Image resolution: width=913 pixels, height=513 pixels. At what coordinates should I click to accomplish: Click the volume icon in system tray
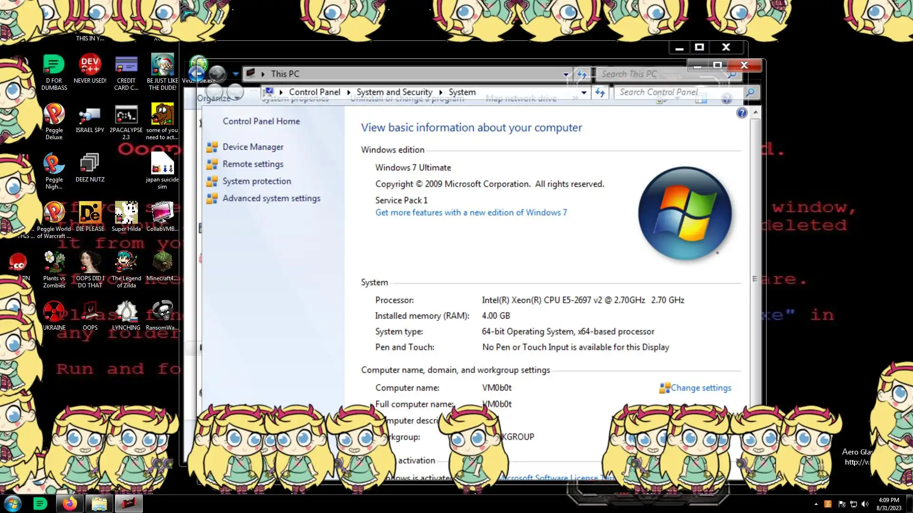(x=865, y=504)
